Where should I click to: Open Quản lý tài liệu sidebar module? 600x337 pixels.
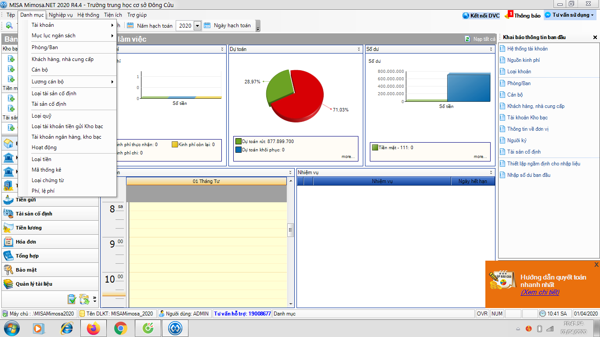(x=51, y=284)
